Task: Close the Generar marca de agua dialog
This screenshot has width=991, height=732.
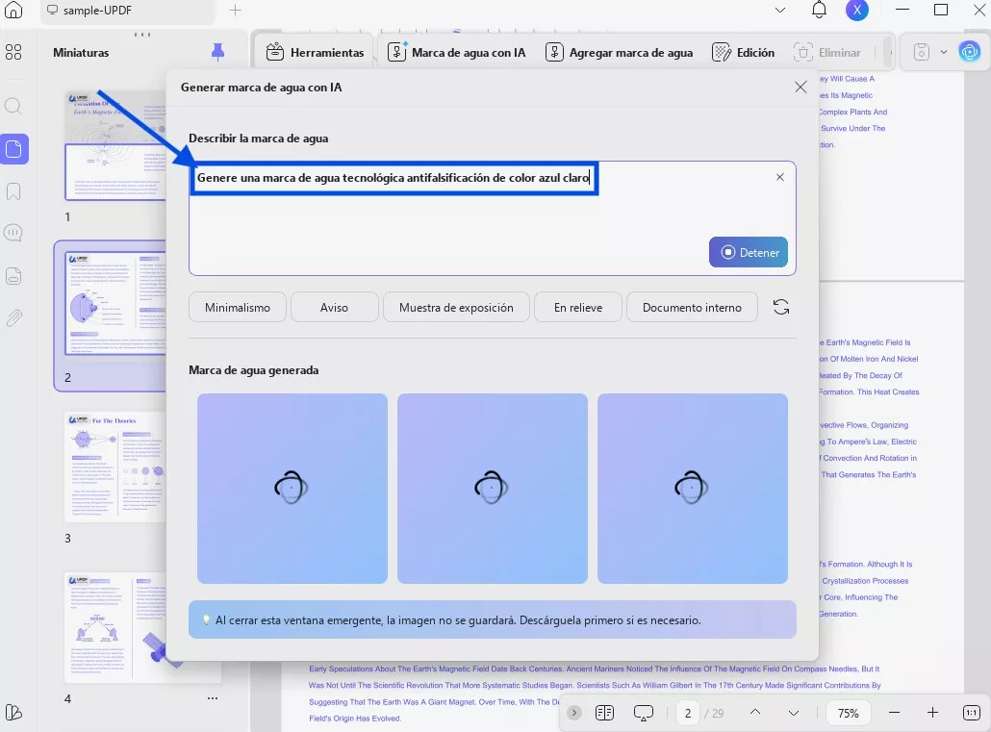Action: click(800, 88)
